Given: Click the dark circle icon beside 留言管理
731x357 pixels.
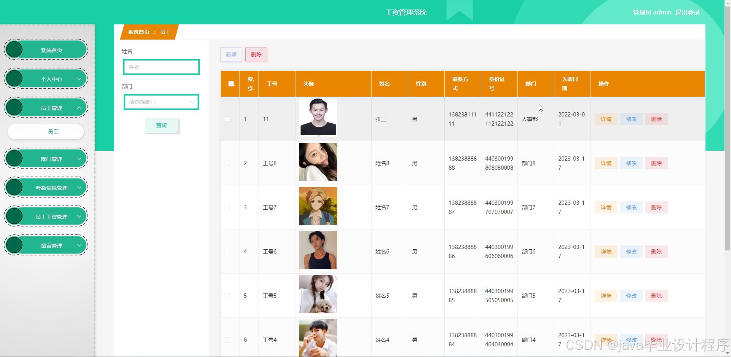Looking at the screenshot, I should (x=14, y=245).
